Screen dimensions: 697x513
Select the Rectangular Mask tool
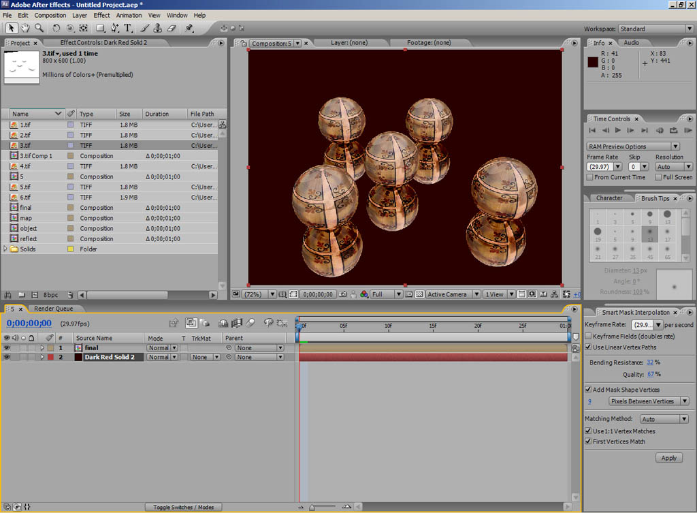point(101,28)
